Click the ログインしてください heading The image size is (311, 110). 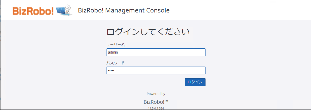click(x=148, y=32)
